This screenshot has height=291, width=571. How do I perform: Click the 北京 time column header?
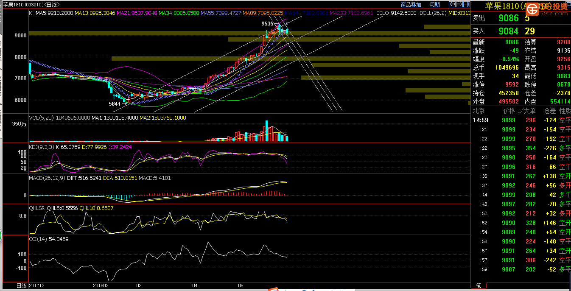click(x=479, y=111)
